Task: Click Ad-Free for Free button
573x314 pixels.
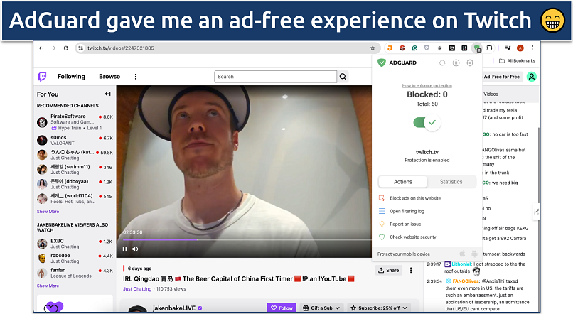Action: point(501,77)
